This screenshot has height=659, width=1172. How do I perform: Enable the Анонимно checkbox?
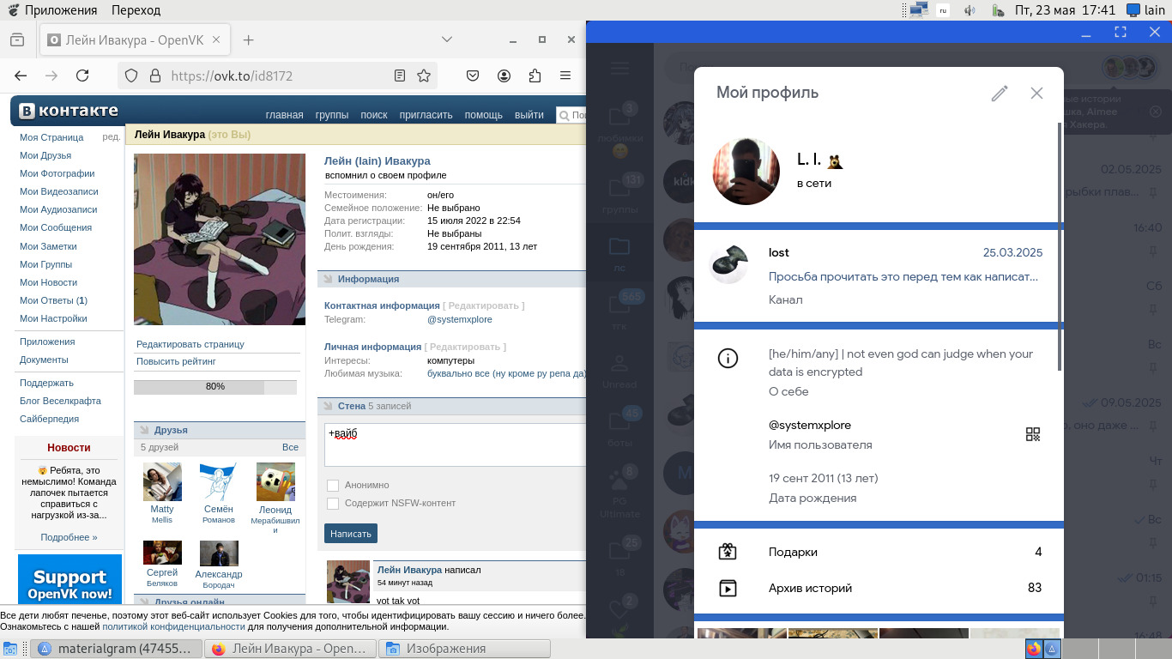coord(333,486)
